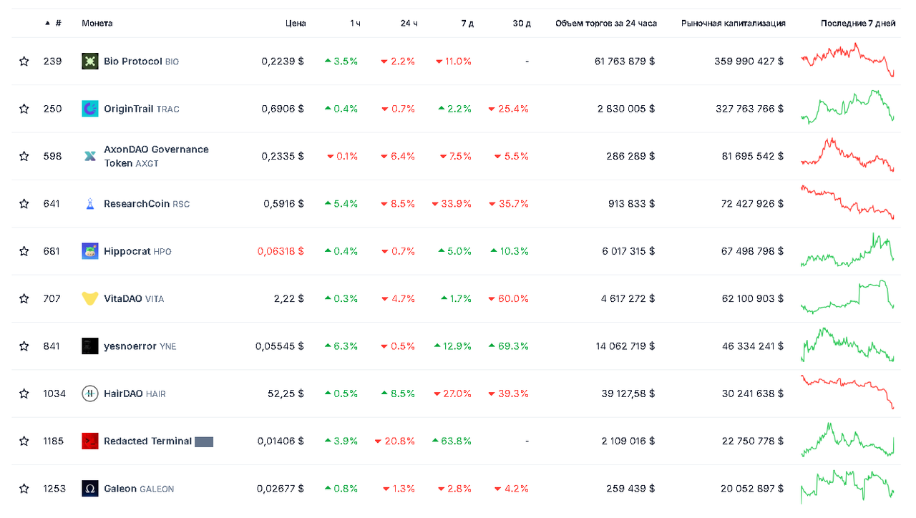This screenshot has height=518, width=916.
Task: Click OriginTrail 30-day change 25.4%
Action: coord(509,109)
